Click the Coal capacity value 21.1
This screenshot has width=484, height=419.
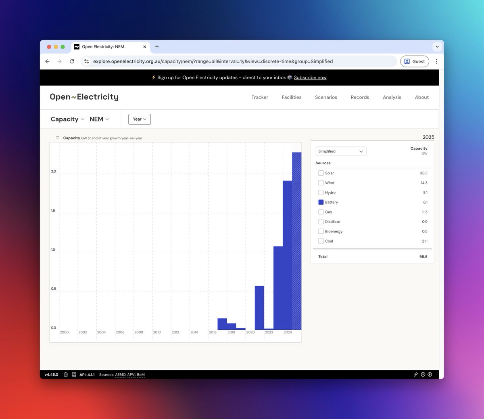pyautogui.click(x=425, y=241)
